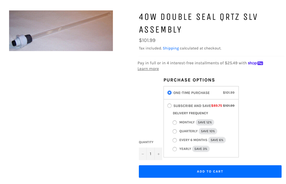Viewport: 286px width, 184px height.
Task: Open the Shipping policy link
Action: (171, 48)
